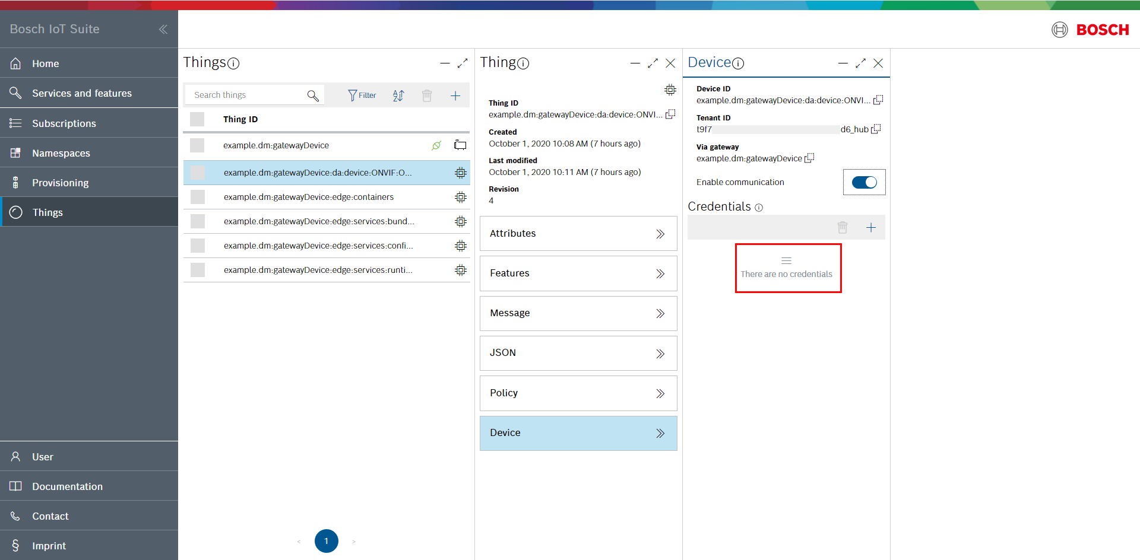This screenshot has width=1140, height=560.
Task: Minimize the Thing panel
Action: coord(635,63)
